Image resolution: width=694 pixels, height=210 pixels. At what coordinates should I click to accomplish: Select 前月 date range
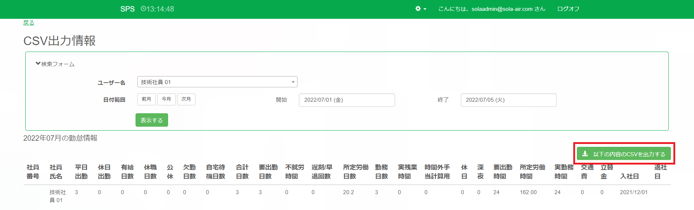point(146,99)
